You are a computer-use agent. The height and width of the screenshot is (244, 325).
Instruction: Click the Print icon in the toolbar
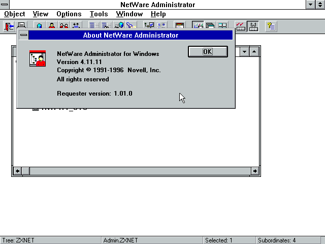coord(21,25)
